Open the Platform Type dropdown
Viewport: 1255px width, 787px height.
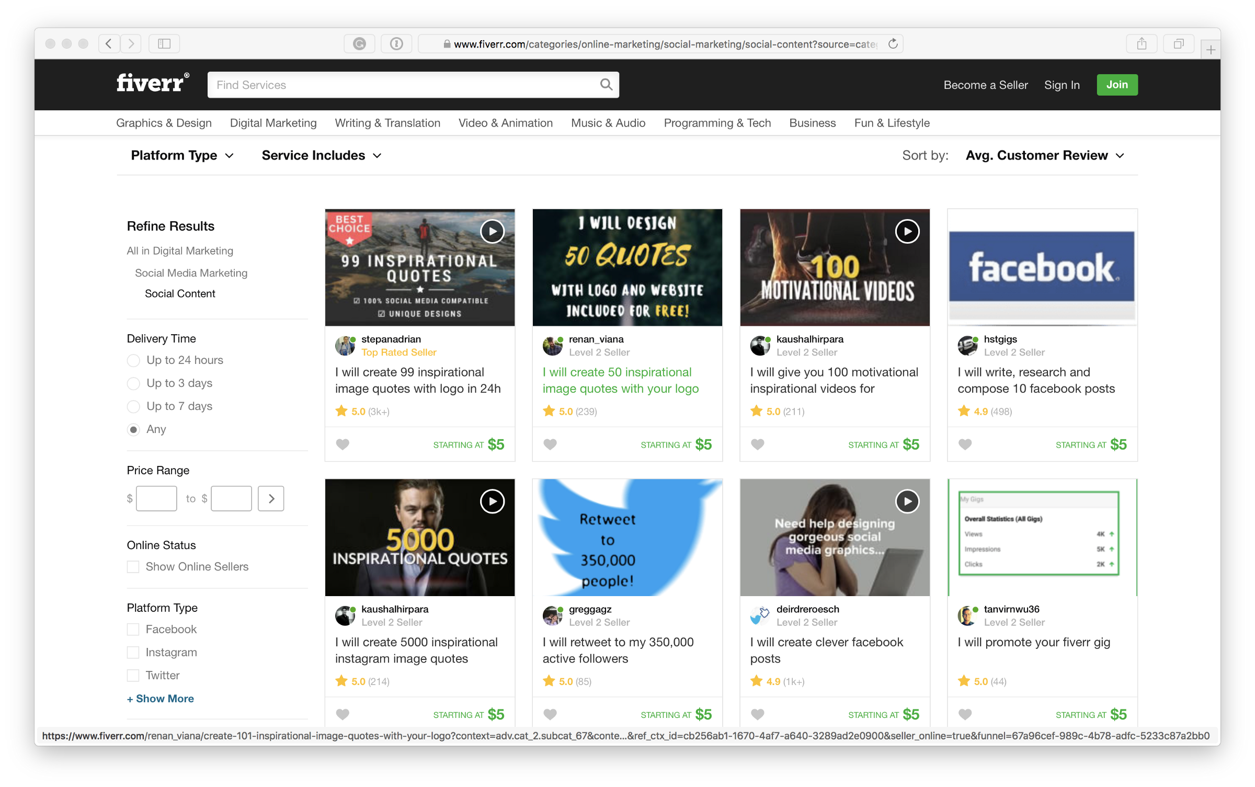coord(182,156)
